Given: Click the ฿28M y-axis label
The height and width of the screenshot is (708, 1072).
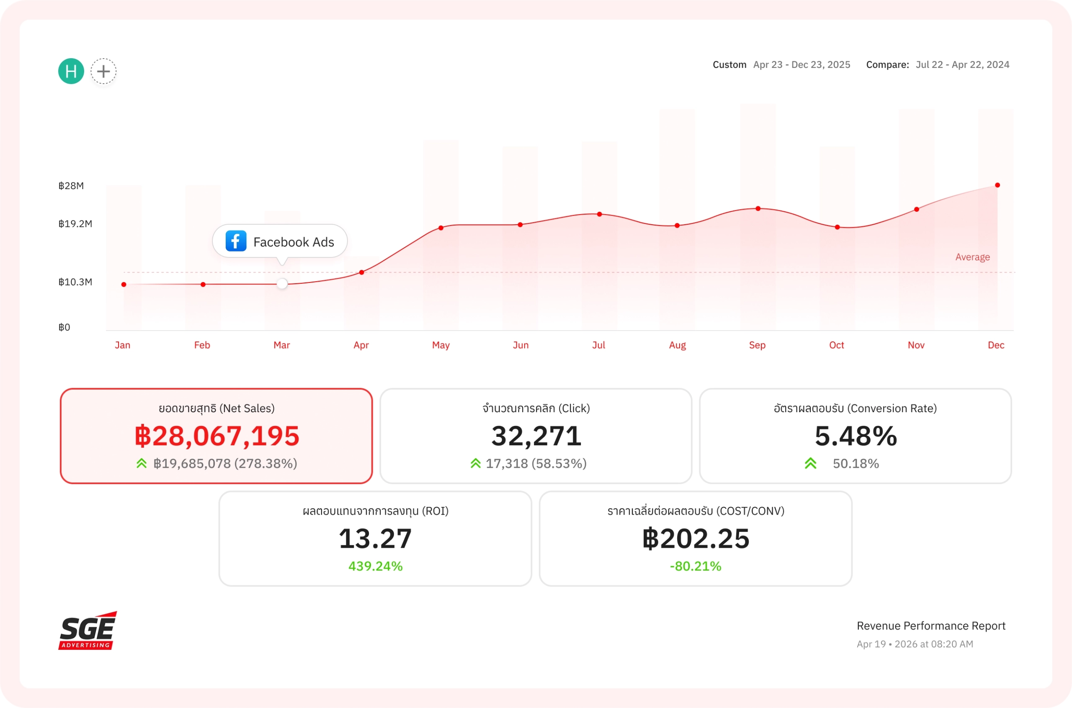Looking at the screenshot, I should click(71, 186).
